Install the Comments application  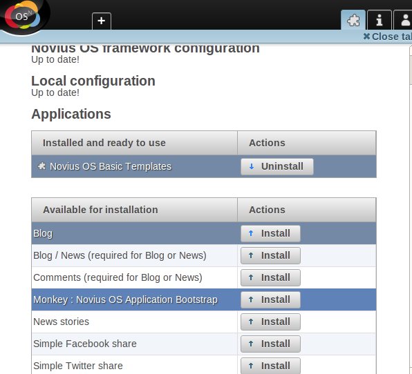click(x=270, y=277)
